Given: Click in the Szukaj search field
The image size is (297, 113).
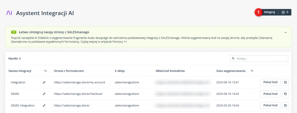Looking at the screenshot, I should pos(259,58).
